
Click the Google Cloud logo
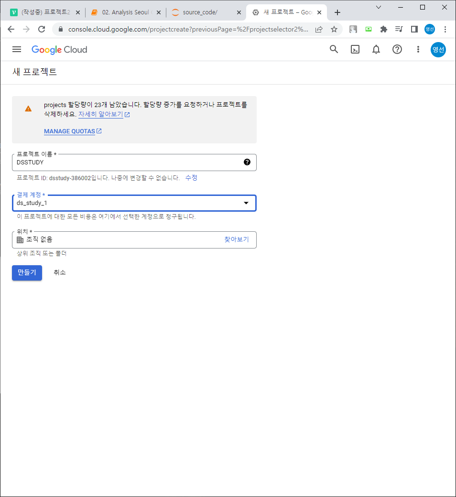(x=59, y=50)
